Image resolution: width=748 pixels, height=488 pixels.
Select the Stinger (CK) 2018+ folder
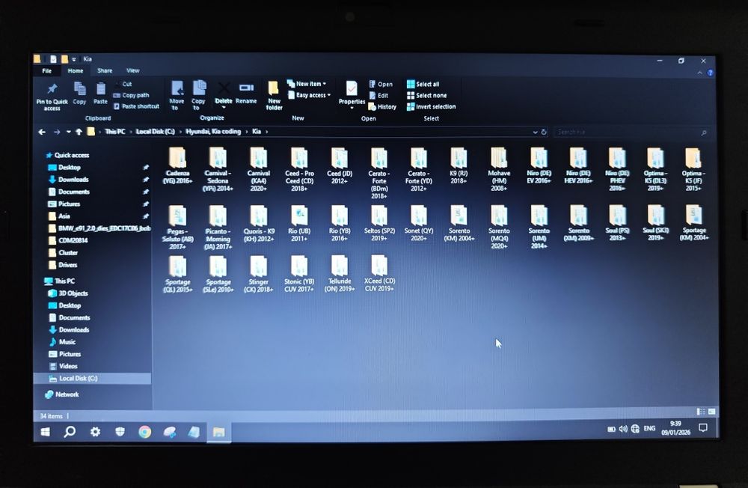coord(259,275)
